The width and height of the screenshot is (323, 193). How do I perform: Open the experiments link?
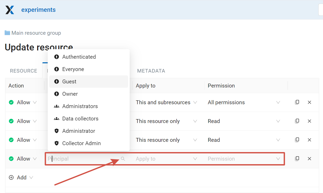point(38,10)
